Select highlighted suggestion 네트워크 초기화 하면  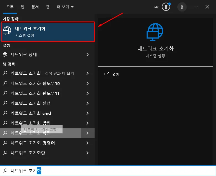40,133
